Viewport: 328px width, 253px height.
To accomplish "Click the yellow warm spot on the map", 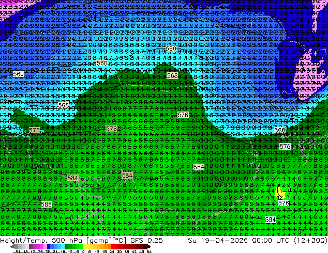I will [x=279, y=193].
